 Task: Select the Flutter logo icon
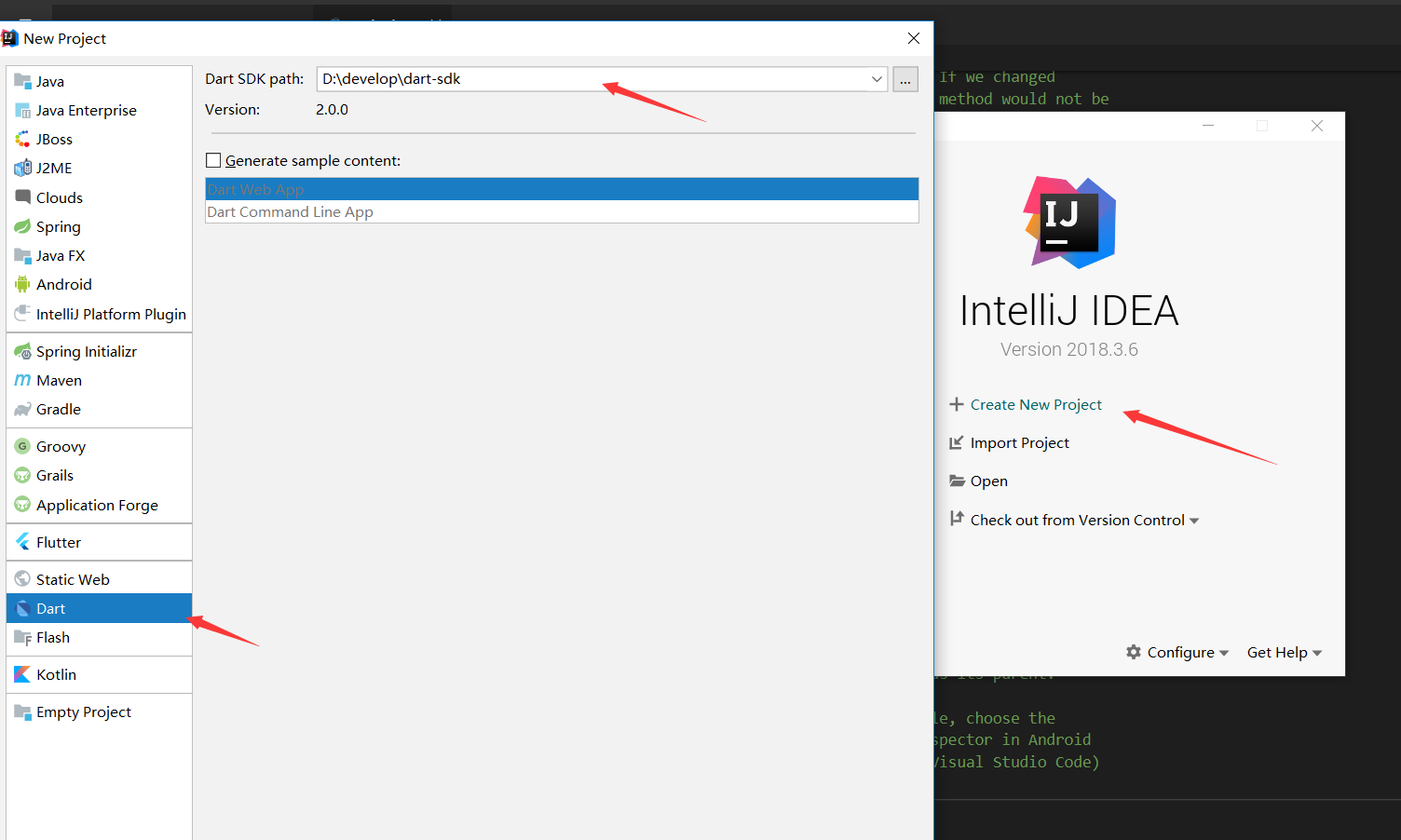point(22,542)
